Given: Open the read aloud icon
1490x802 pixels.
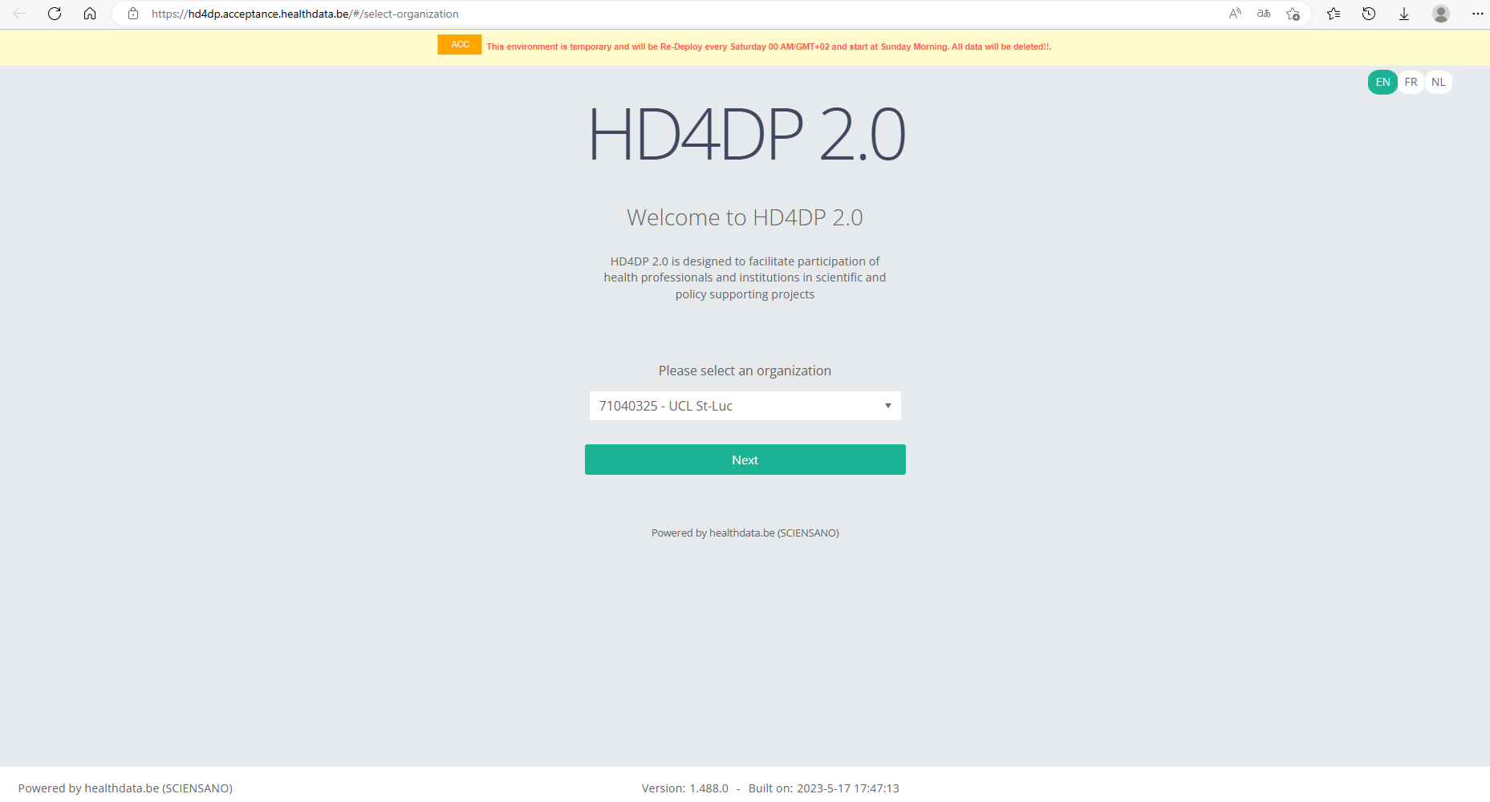Looking at the screenshot, I should pos(1235,14).
